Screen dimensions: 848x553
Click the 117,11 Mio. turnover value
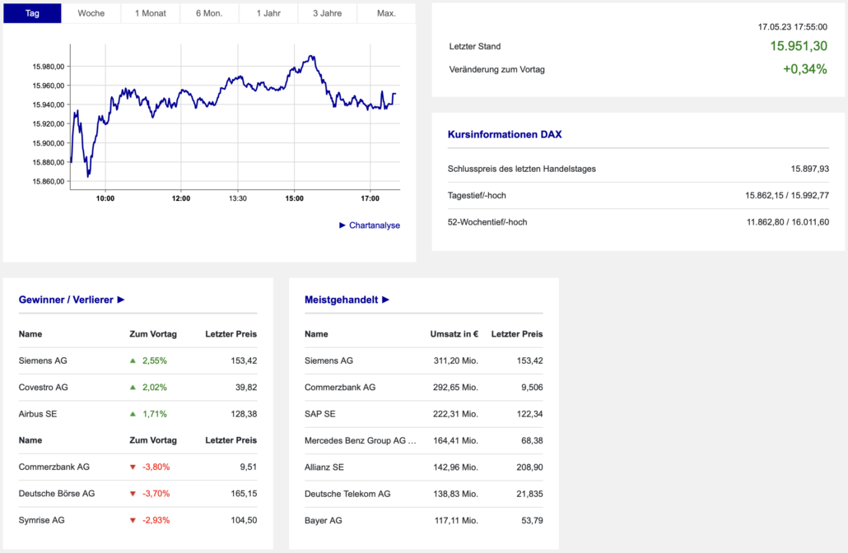(456, 521)
